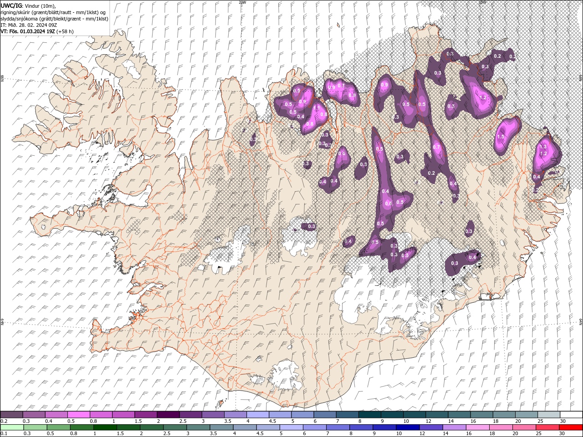Click the '64N' latitude label at the right edge
Screen dimensions: 583x437
tap(581, 322)
